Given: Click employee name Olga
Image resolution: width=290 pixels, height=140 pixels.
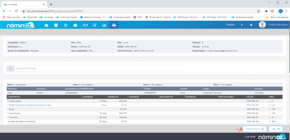Looking at the screenshot, I should [10, 93].
